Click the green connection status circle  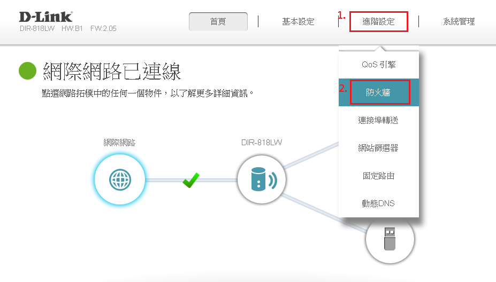coord(27,71)
